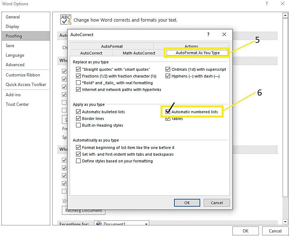
Task: Open Add-ins category
Action: tap(26, 95)
